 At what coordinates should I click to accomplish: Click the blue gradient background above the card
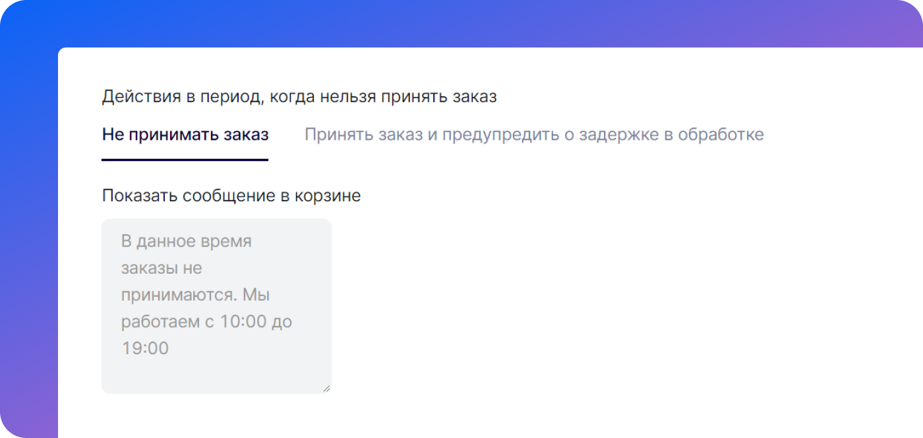pyautogui.click(x=461, y=23)
